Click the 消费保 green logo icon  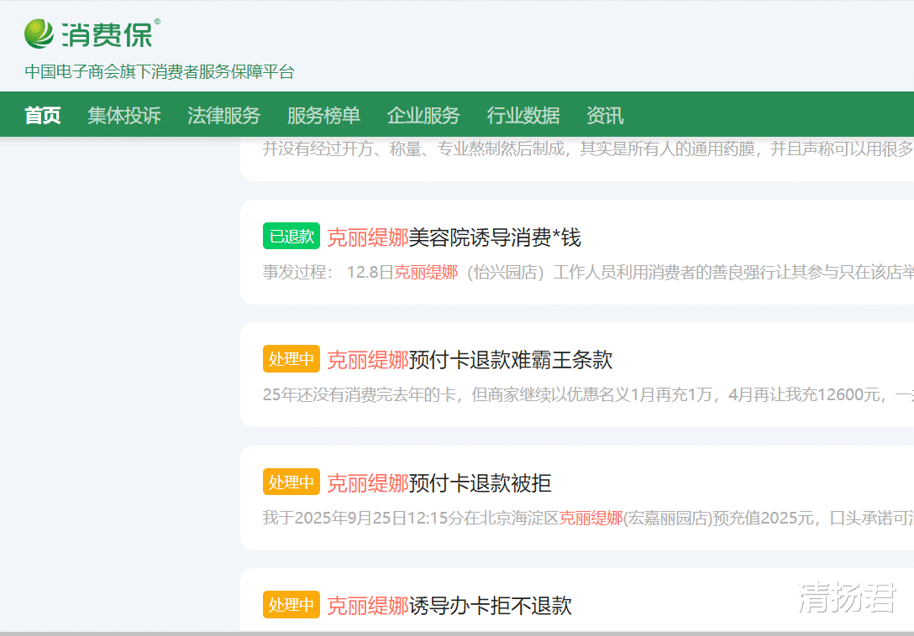pos(39,34)
